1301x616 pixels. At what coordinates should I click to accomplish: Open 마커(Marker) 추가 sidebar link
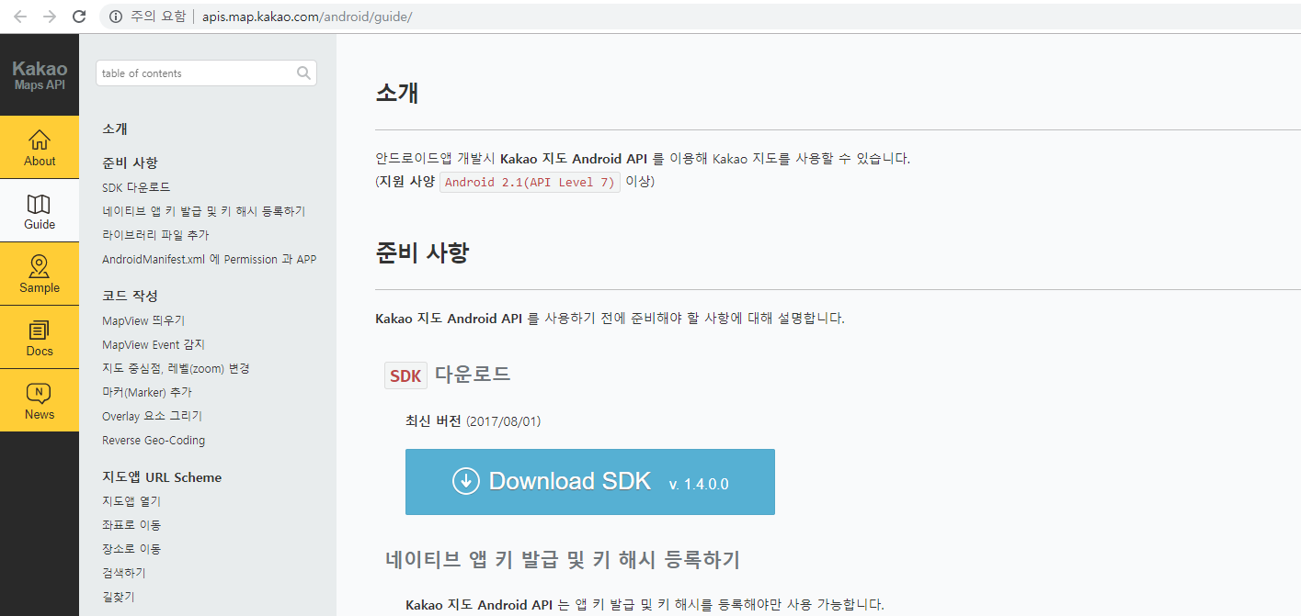click(147, 392)
